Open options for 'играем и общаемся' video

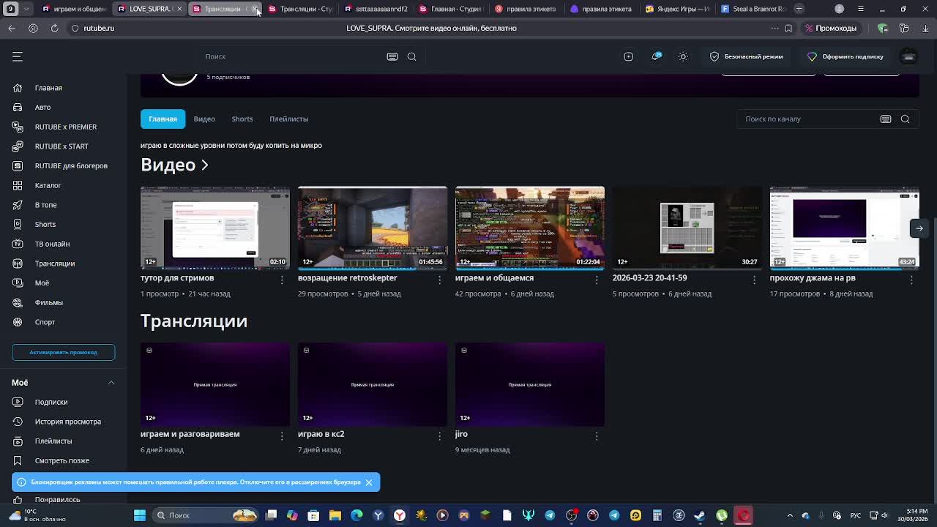pos(597,280)
